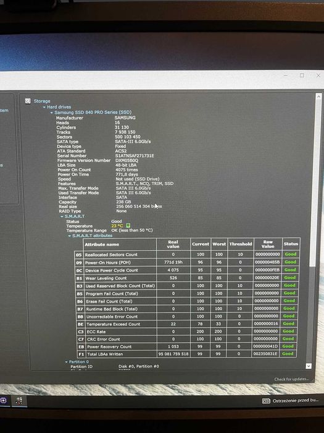Image resolution: width=324 pixels, height=433 pixels.
Task: Select the Device Power Cycle Count row
Action: point(186,270)
